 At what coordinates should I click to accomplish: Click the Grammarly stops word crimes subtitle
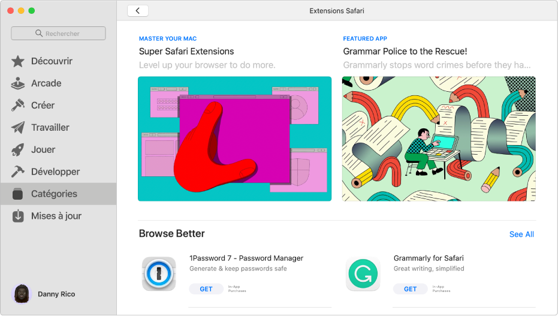(437, 65)
